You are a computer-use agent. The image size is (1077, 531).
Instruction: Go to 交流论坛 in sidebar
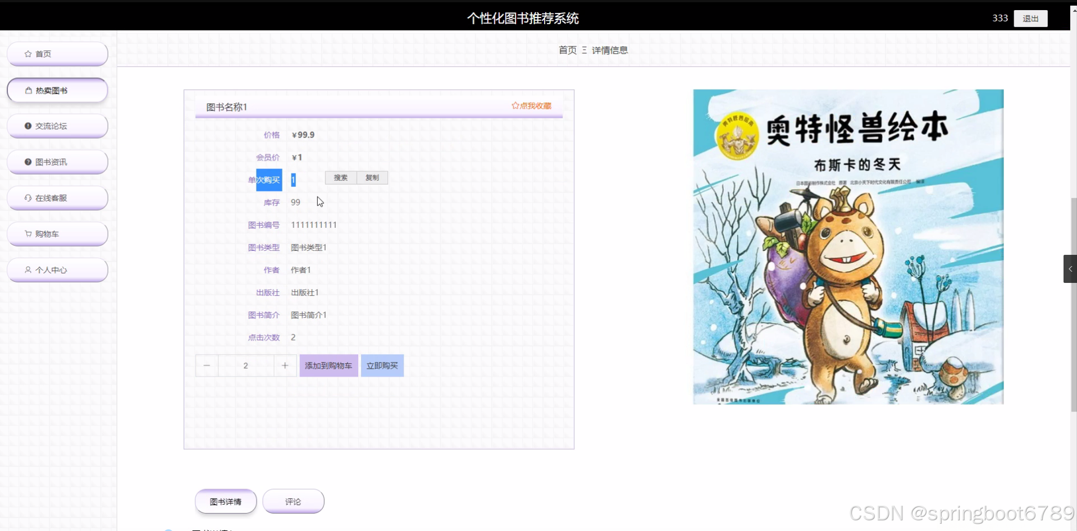[x=57, y=126]
